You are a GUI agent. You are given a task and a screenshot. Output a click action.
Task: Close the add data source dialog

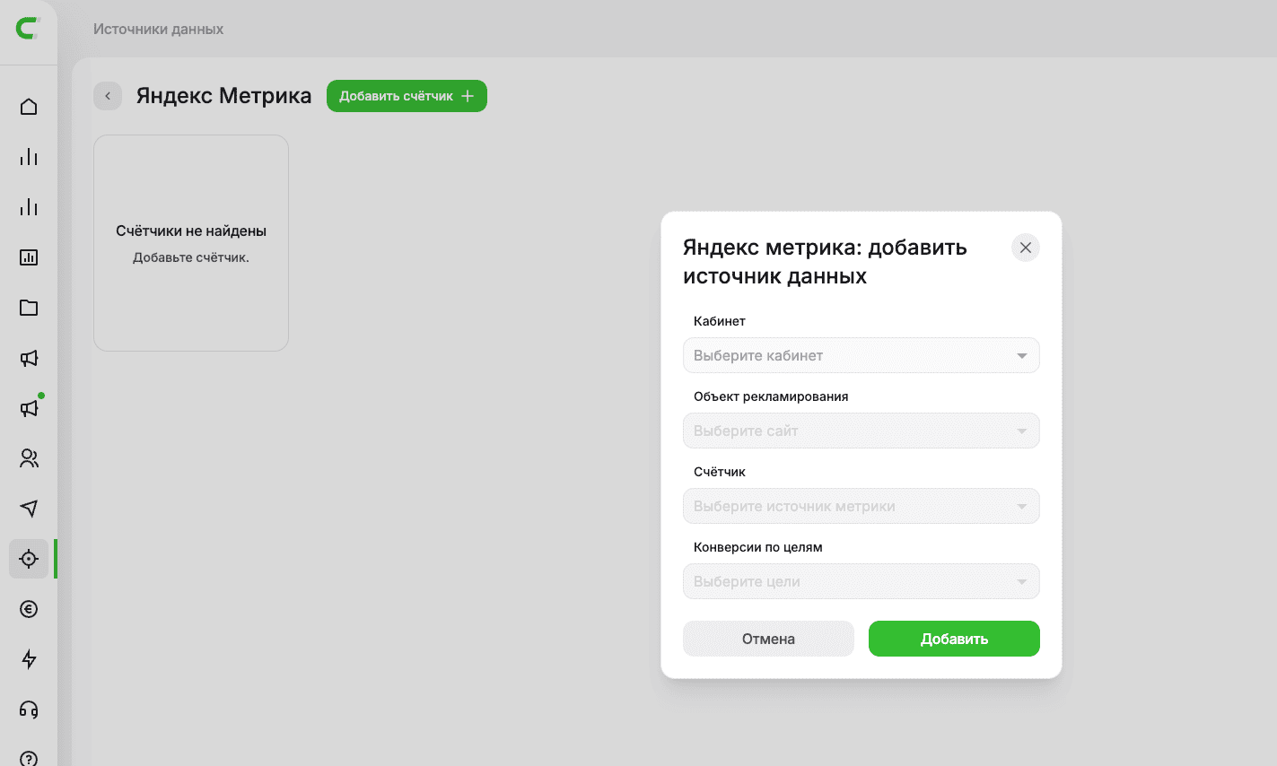[1026, 248]
